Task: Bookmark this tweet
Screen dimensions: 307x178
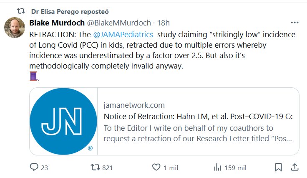Action: pos(278,167)
